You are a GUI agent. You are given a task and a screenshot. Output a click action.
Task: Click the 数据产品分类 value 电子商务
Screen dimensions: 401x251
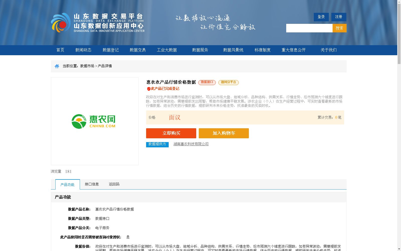(102, 228)
